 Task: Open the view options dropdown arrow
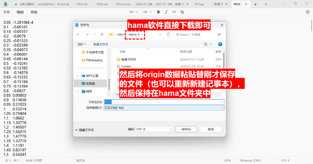pos(210,44)
